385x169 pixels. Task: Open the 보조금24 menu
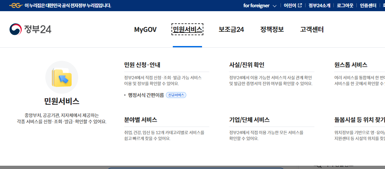point(231,30)
